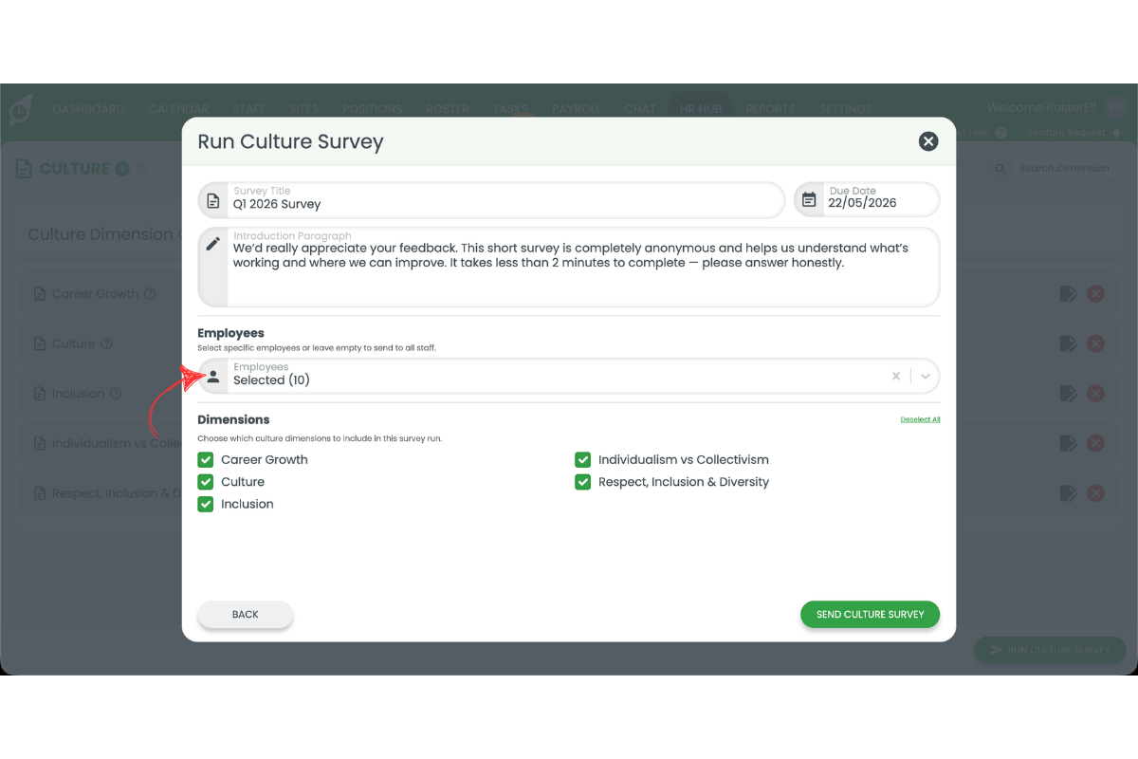Screen dimensions: 1138x759
Task: Click the Deselect All link
Action: pos(920,418)
